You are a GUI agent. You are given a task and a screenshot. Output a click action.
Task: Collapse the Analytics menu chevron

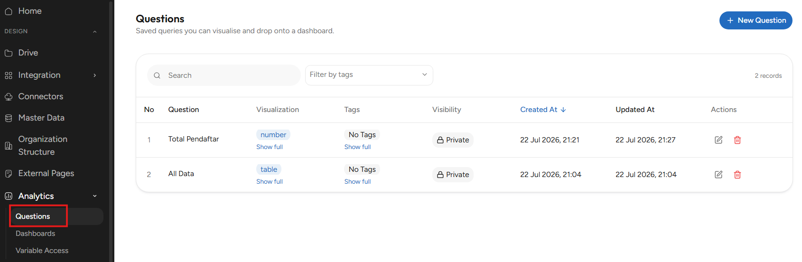95,196
